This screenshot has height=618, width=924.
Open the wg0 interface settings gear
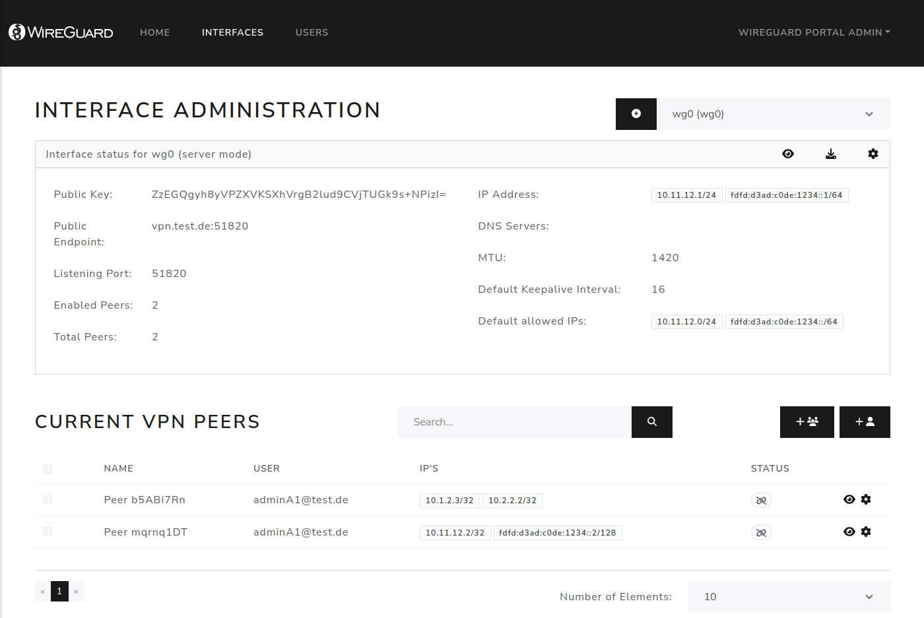[873, 154]
